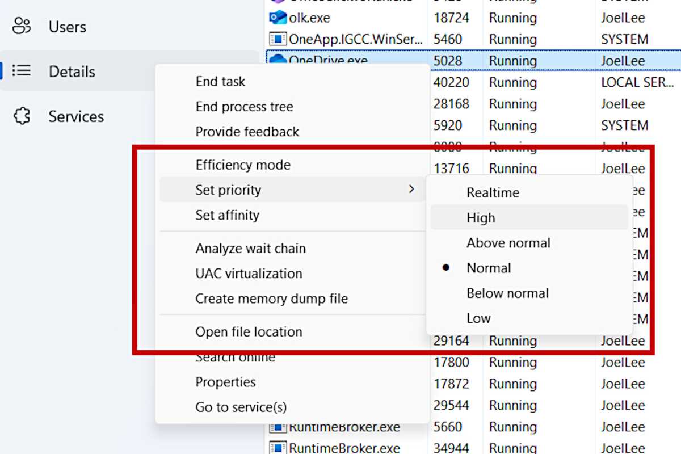Image resolution: width=681 pixels, height=454 pixels.
Task: Click PID 5660 cell
Action: [x=448, y=427]
